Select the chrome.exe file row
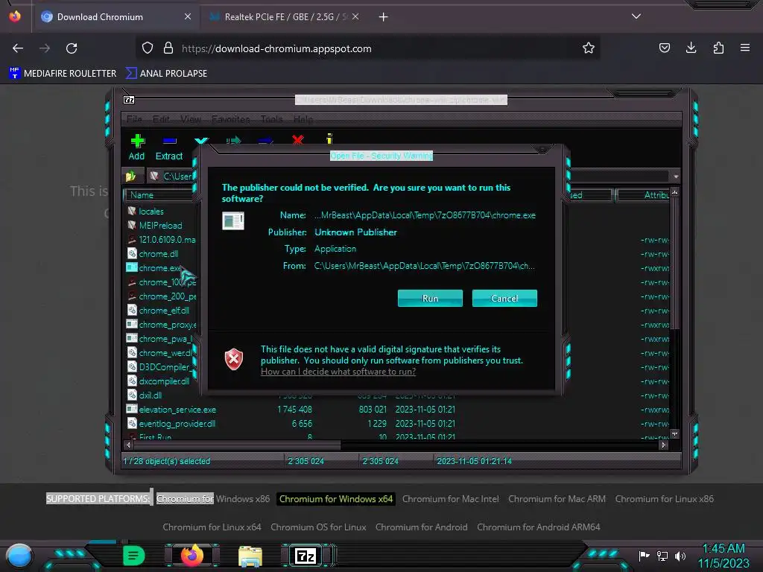The image size is (763, 572). click(153, 268)
